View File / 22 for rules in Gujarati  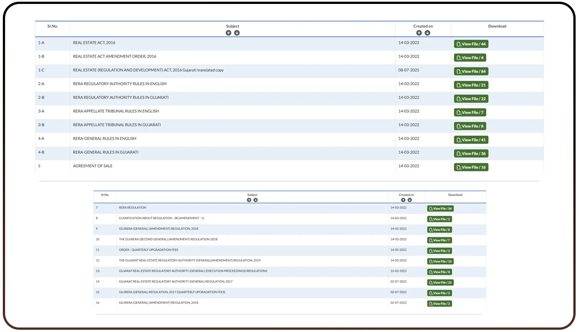point(471,98)
